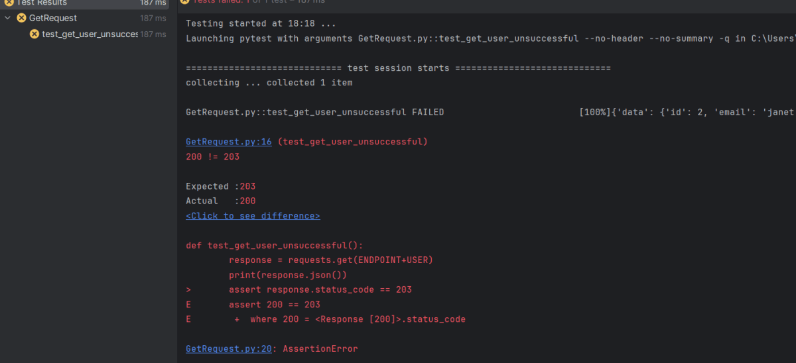
Task: Select the test_get_user_unsuccessful test entry
Action: (x=90, y=34)
